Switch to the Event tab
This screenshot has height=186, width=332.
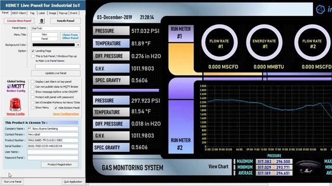point(74,13)
